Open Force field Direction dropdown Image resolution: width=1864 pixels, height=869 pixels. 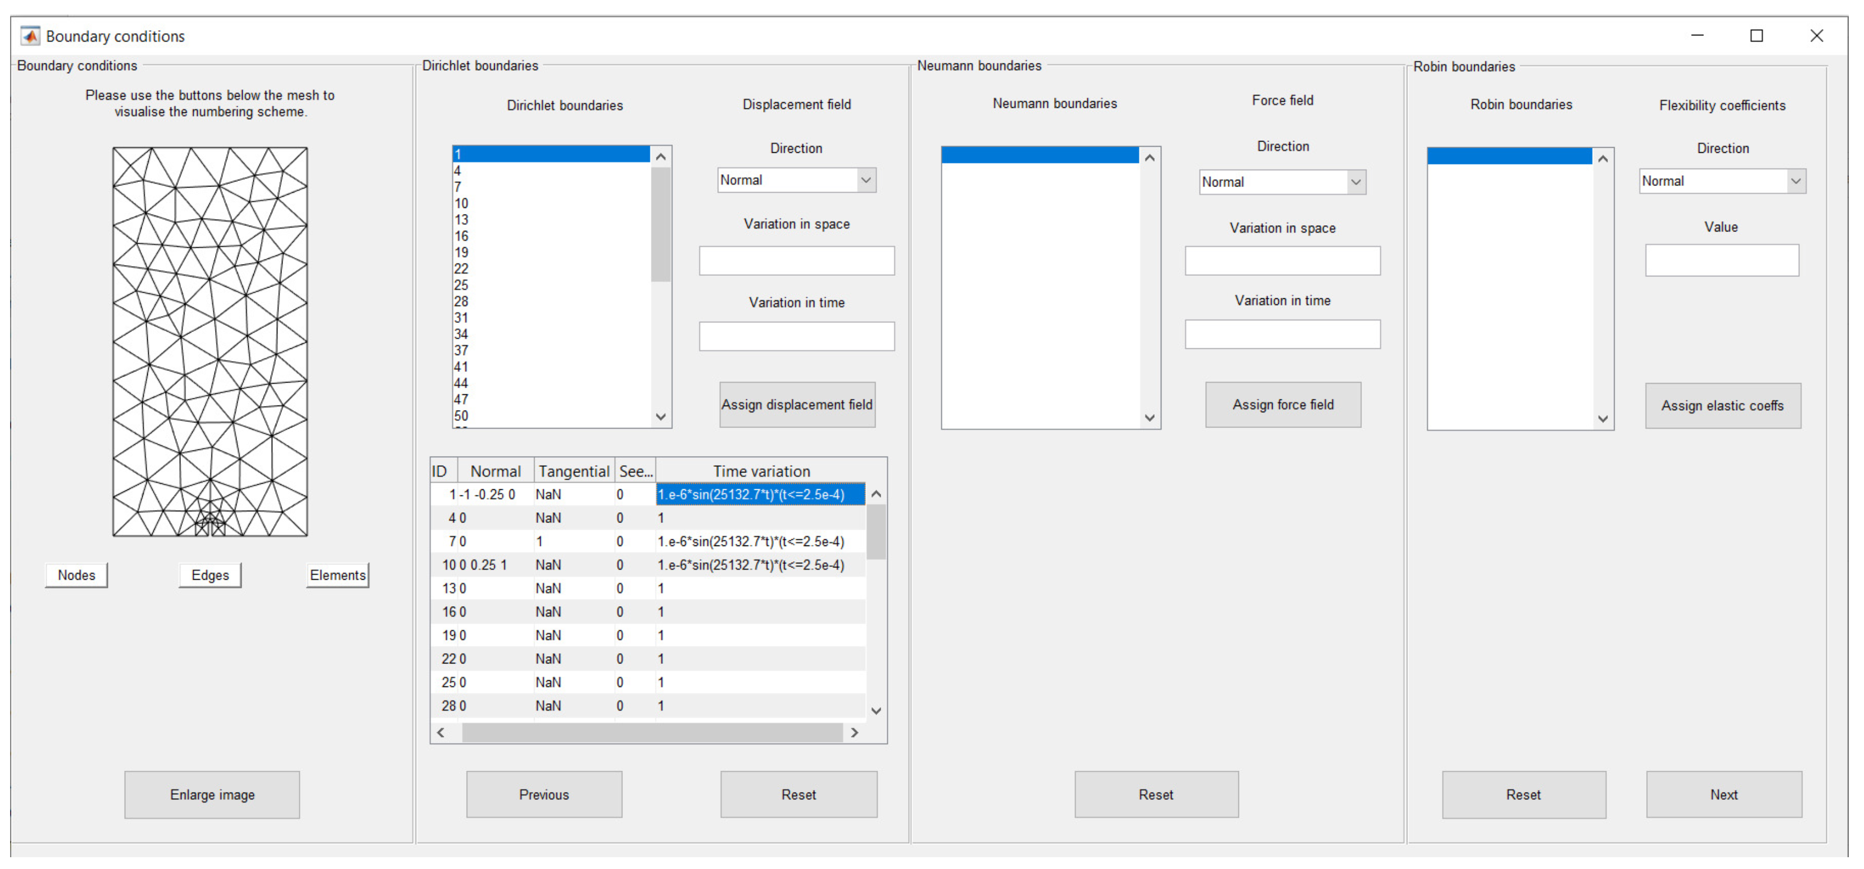[1282, 183]
